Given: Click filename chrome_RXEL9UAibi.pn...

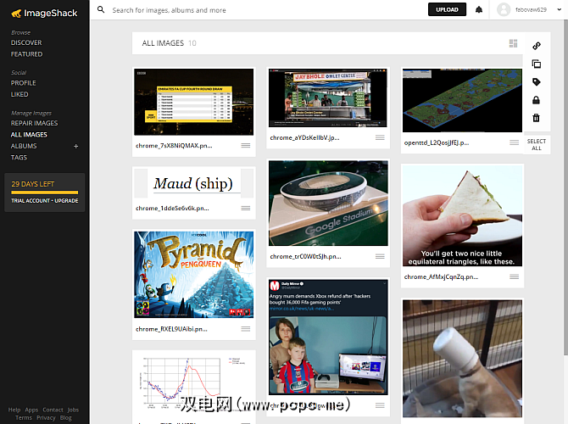Looking at the screenshot, I should (x=171, y=329).
